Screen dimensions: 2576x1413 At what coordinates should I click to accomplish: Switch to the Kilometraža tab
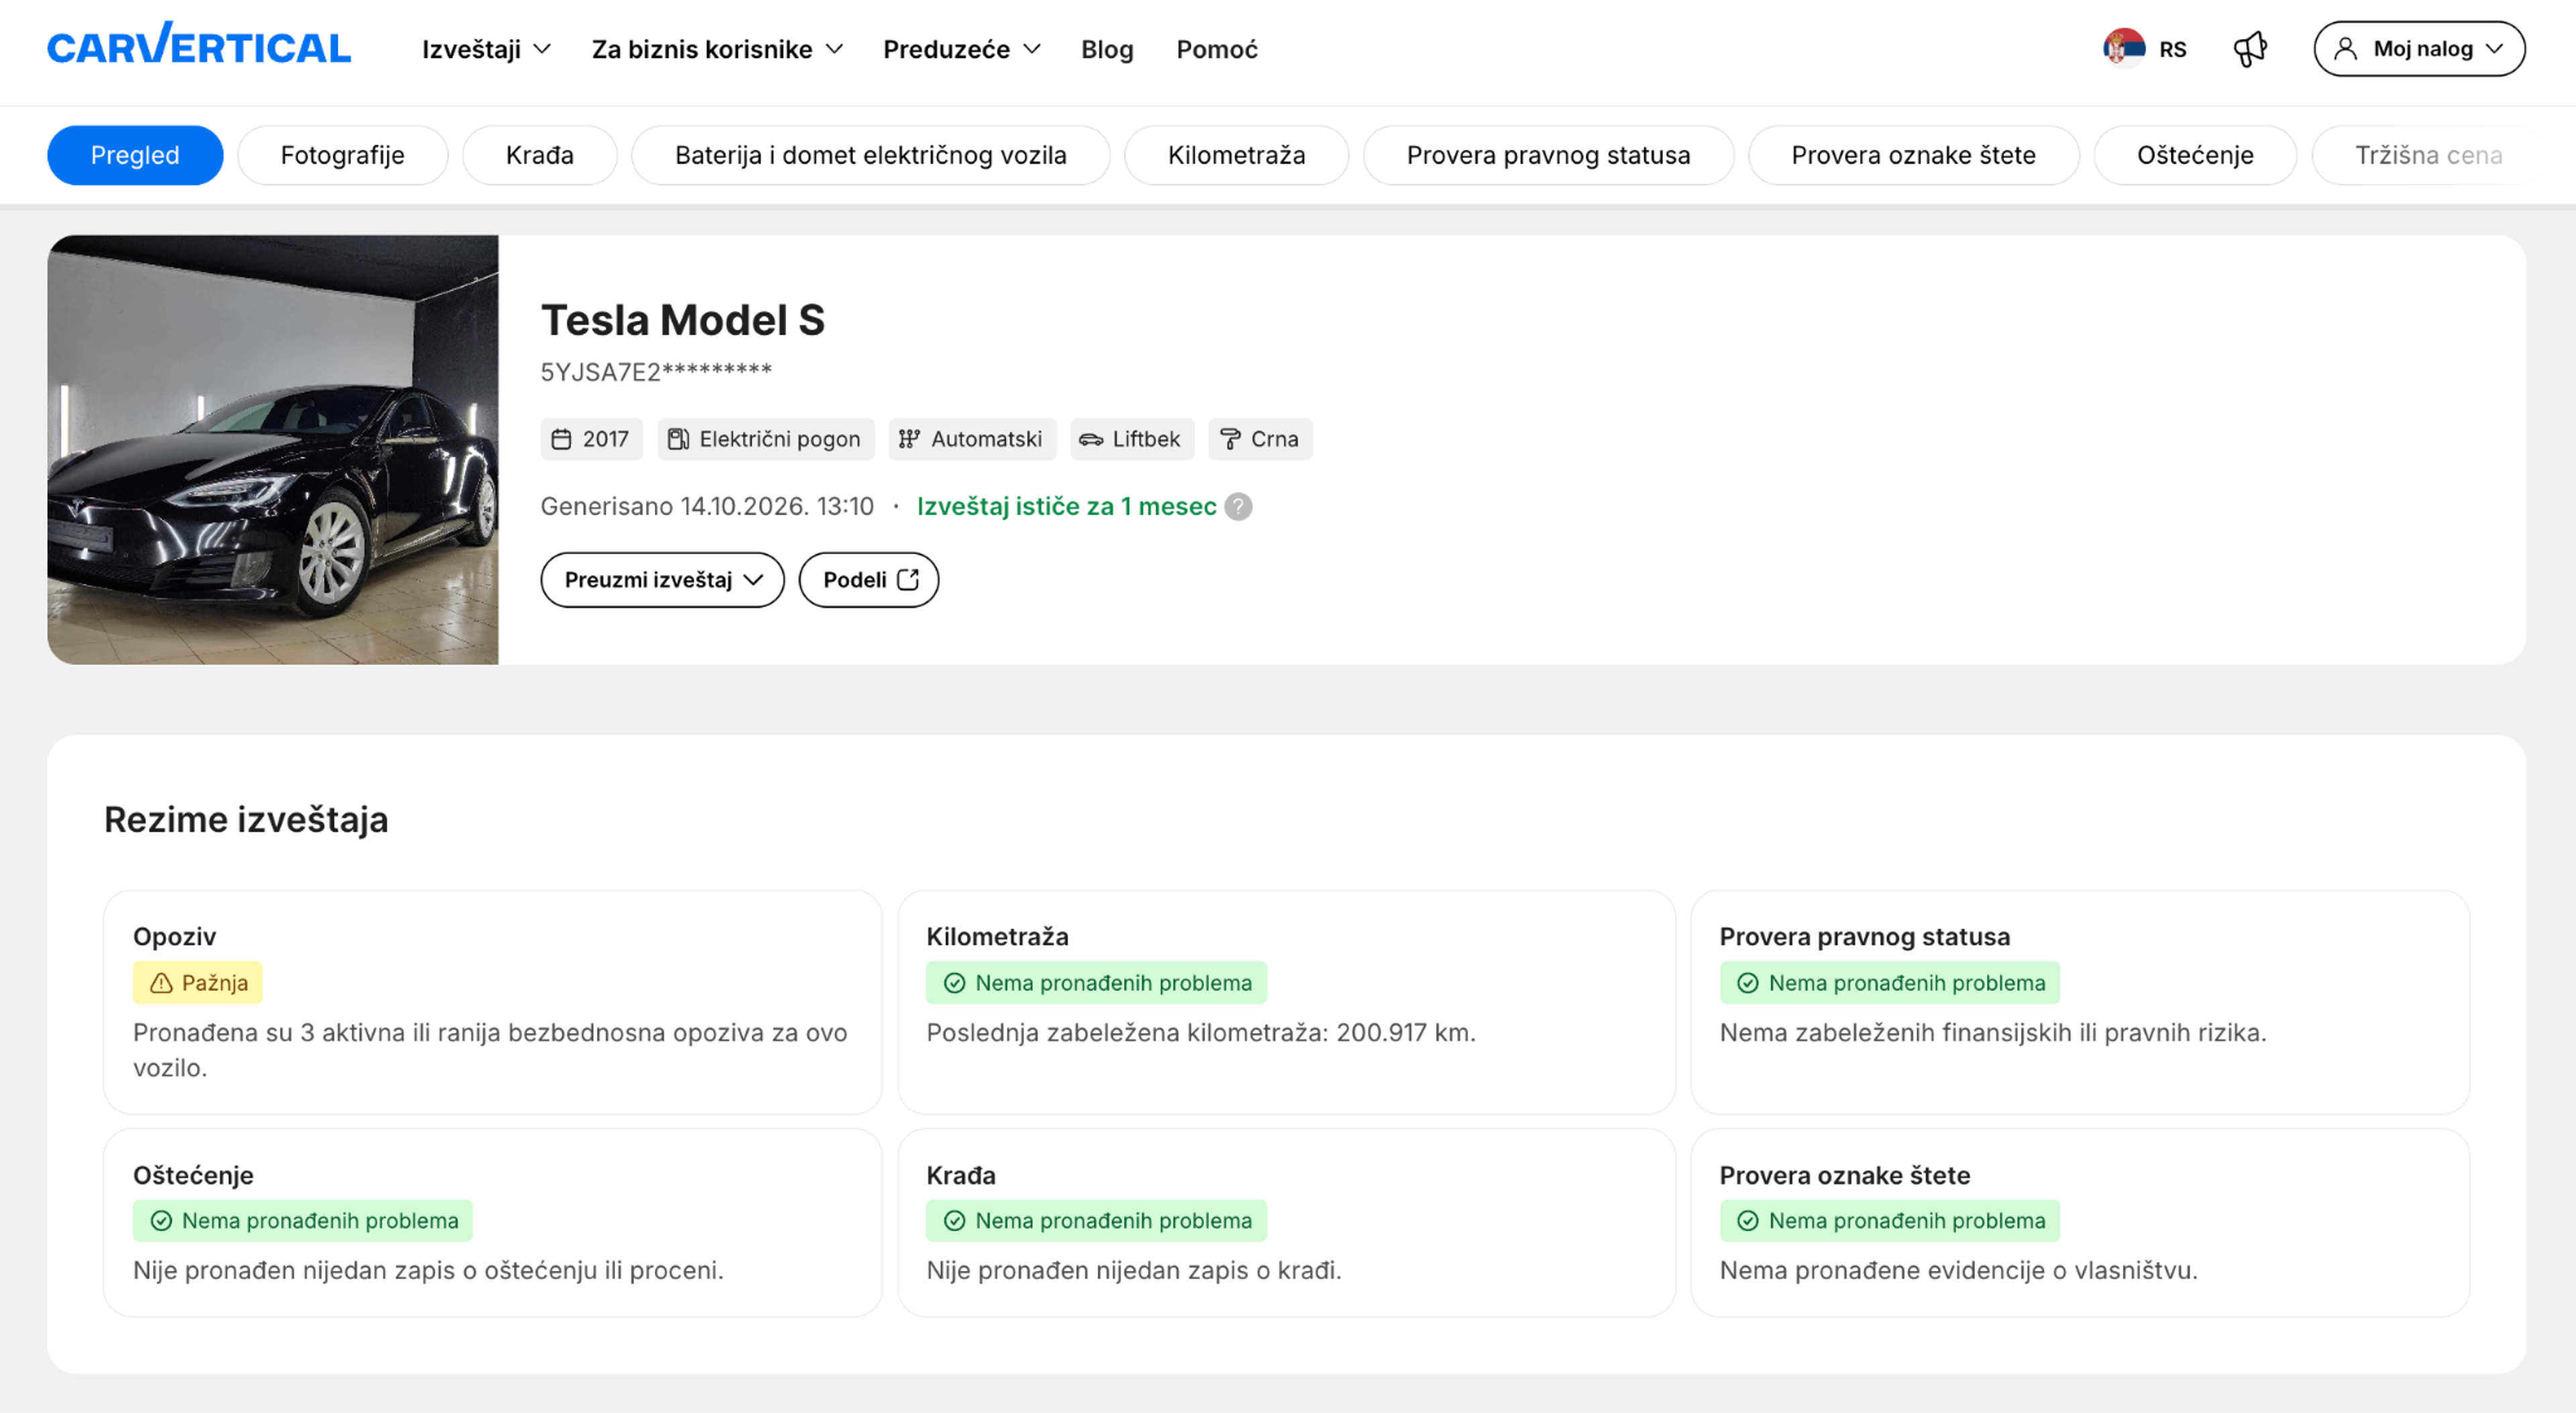(1237, 155)
